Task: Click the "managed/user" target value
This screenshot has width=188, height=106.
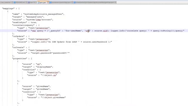Action: click(x=35, y=17)
